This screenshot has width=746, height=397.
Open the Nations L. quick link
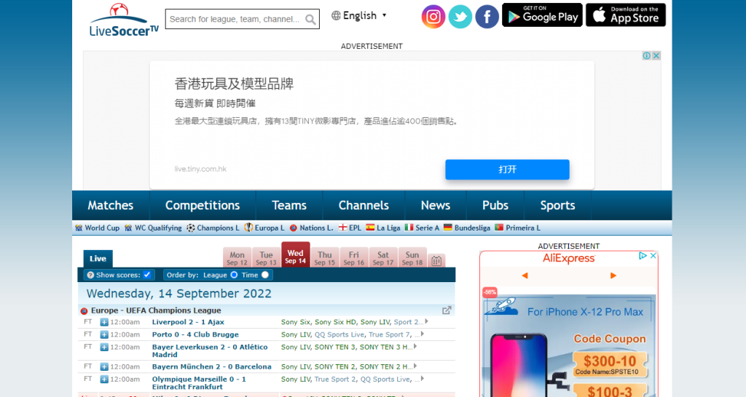[311, 228]
